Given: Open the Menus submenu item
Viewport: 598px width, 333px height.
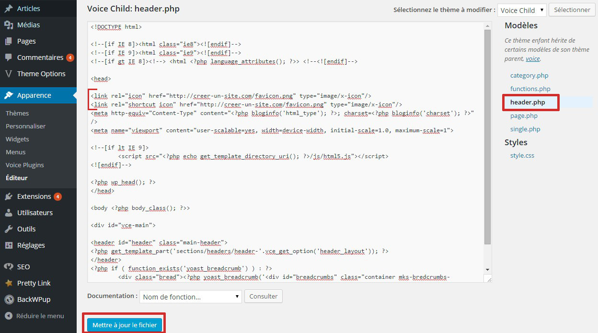Looking at the screenshot, I should 16,152.
